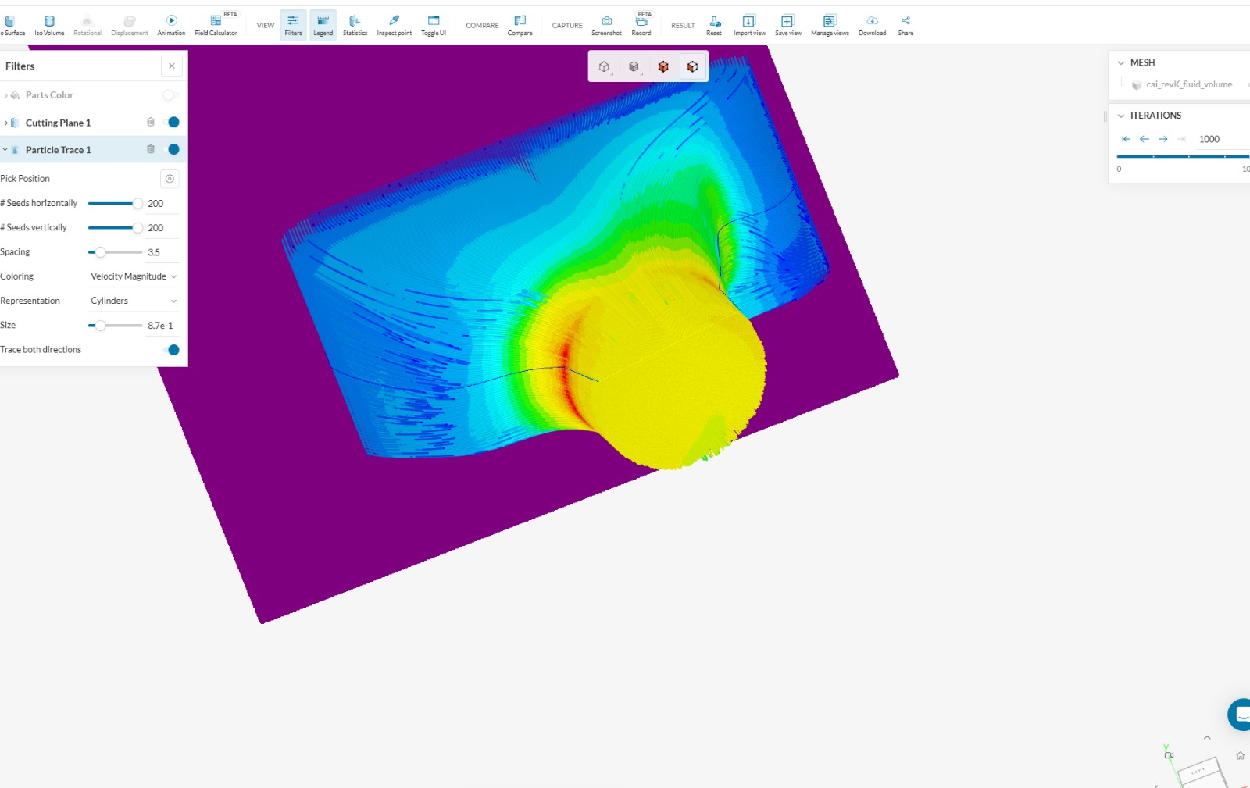Image resolution: width=1250 pixels, height=788 pixels.
Task: Jump to first iteration
Action: tap(1126, 139)
